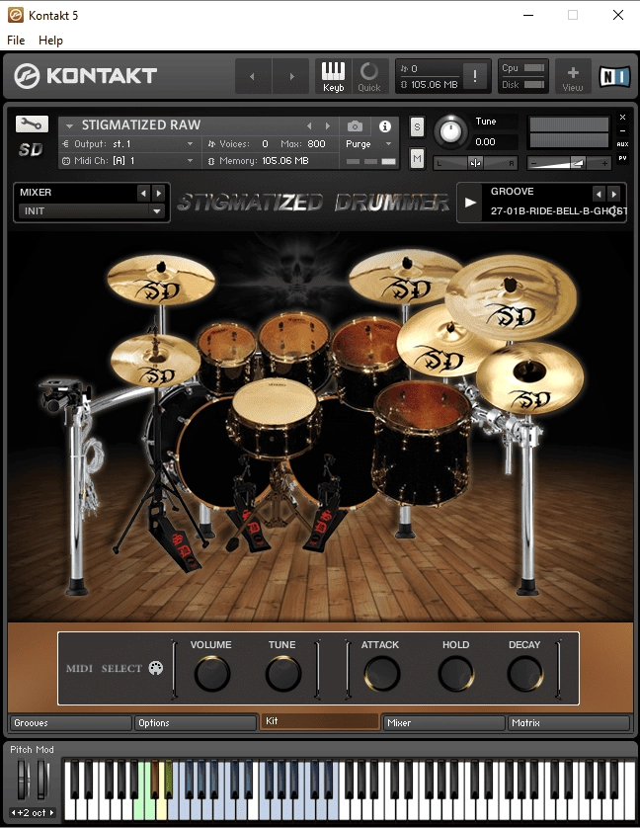Click the yellow highlighted piano key
The image size is (640, 828).
tap(162, 808)
